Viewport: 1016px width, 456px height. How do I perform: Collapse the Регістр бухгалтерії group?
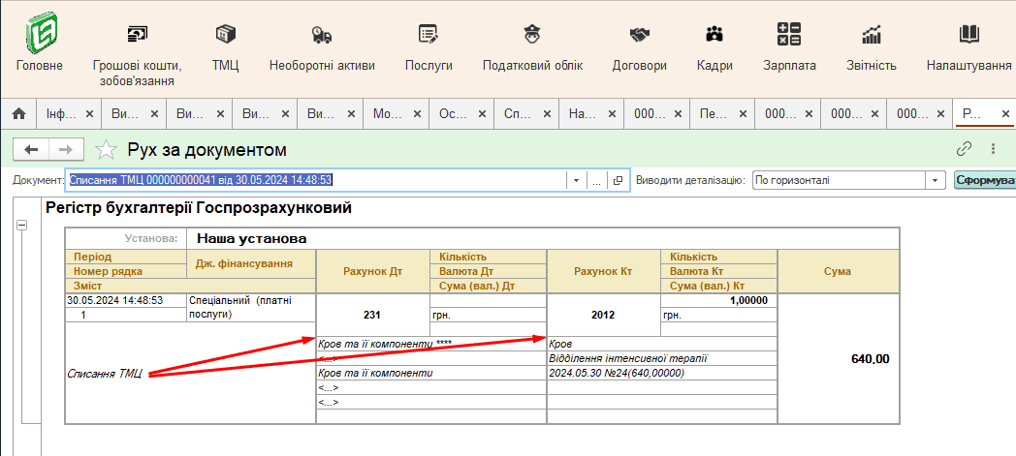pos(21,225)
